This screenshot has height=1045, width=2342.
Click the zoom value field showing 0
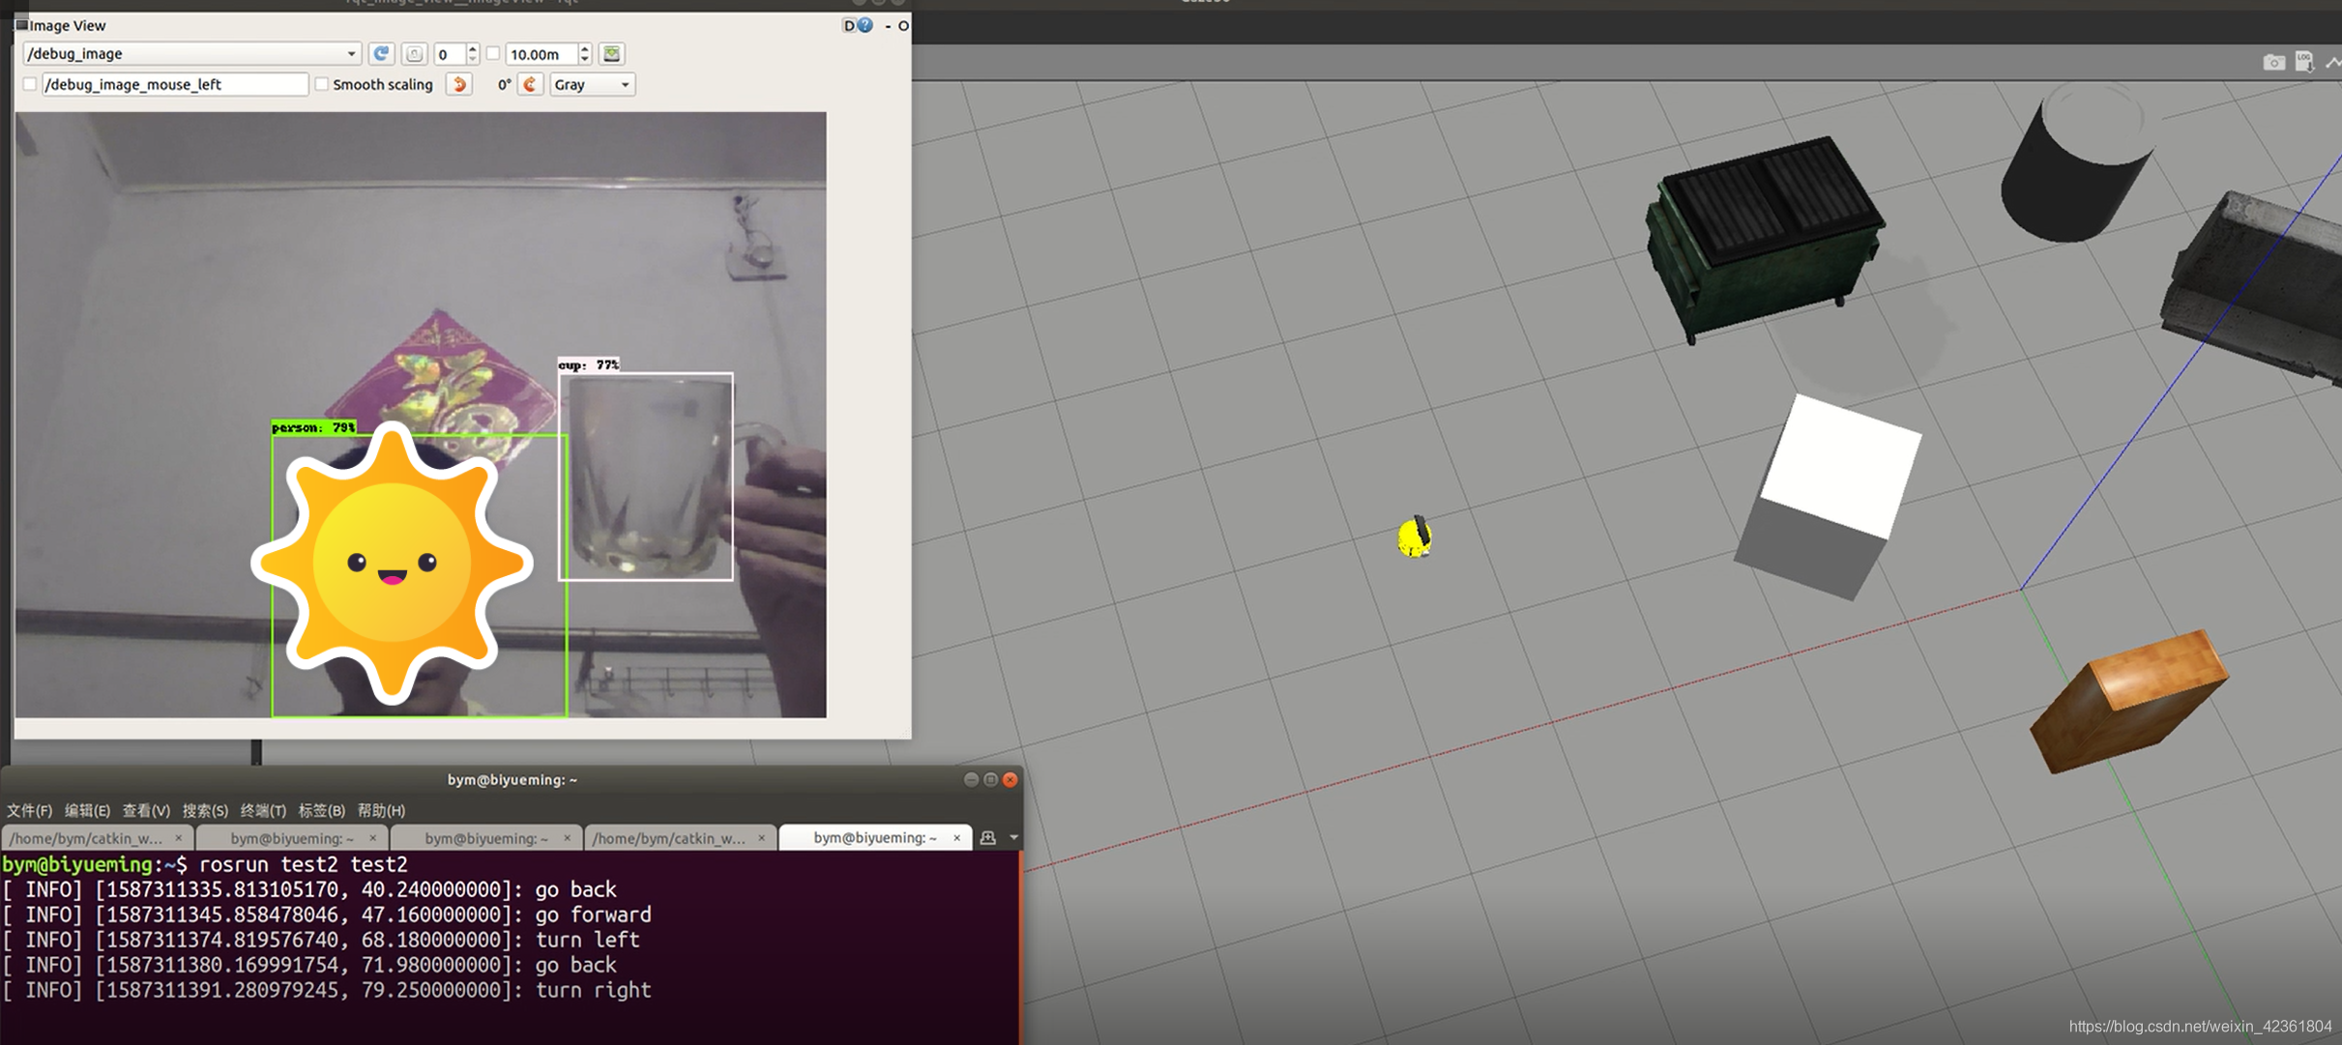(449, 54)
